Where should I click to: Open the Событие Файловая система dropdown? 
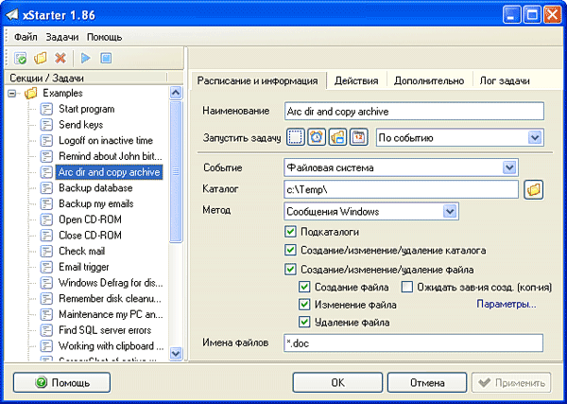[509, 167]
